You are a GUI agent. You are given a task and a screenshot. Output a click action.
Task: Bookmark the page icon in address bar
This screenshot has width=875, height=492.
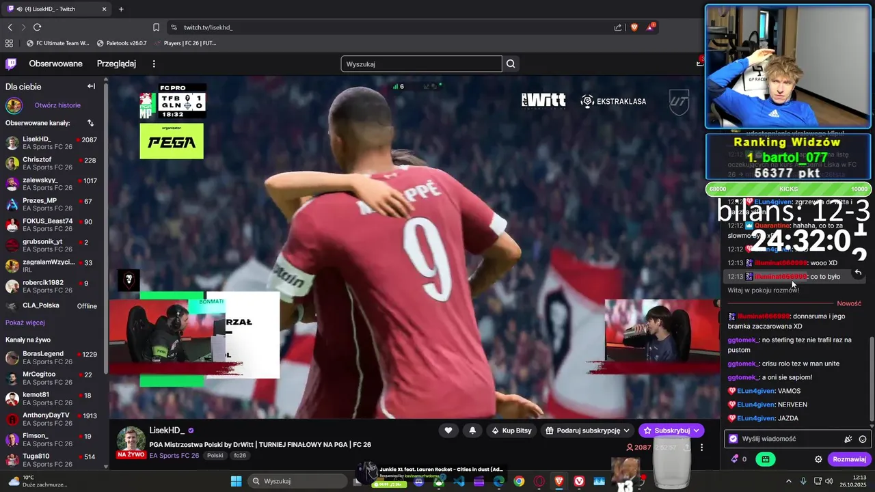(x=156, y=27)
